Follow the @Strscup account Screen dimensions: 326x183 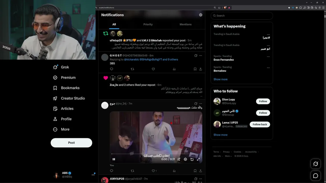tap(263, 113)
